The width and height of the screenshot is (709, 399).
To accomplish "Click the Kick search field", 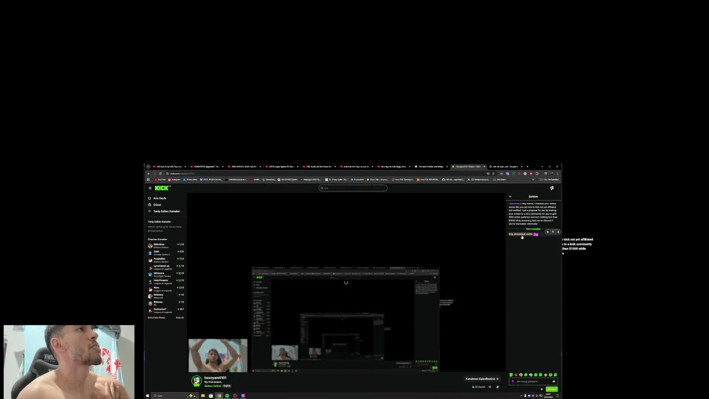I will tap(353, 188).
